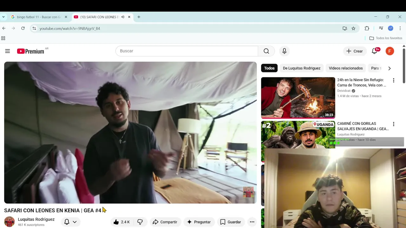Screen dimensions: 406x228
Task: Open Caminé con Gorilas Salvajes title
Action: click(363, 126)
